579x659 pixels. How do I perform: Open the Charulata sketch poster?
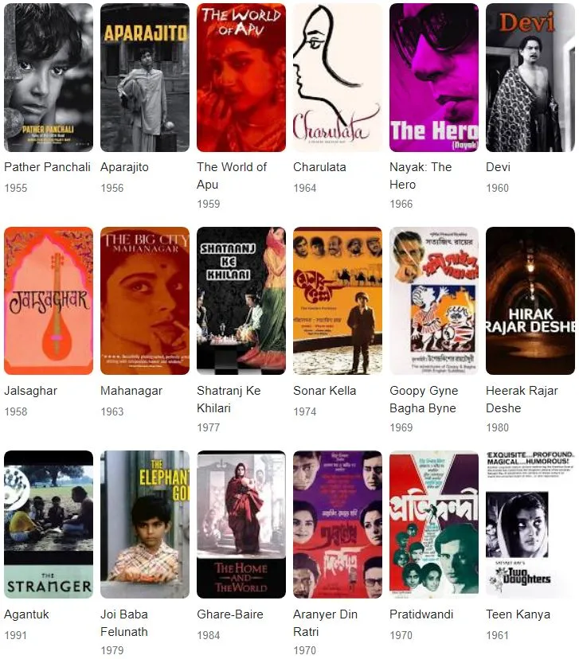click(x=337, y=77)
